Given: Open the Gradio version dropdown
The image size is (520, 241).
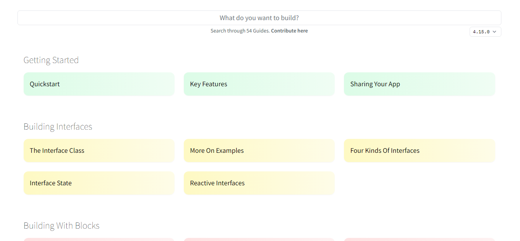Looking at the screenshot, I should point(485,32).
